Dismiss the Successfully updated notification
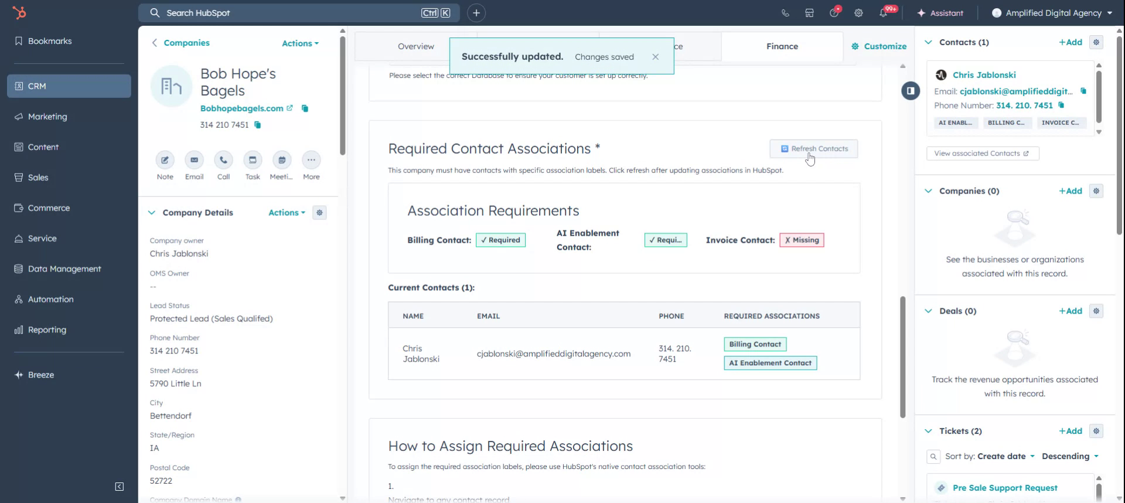 coord(655,57)
